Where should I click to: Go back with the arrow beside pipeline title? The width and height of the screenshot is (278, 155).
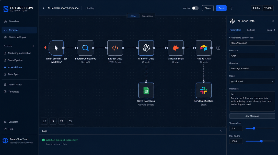[x=44, y=8]
